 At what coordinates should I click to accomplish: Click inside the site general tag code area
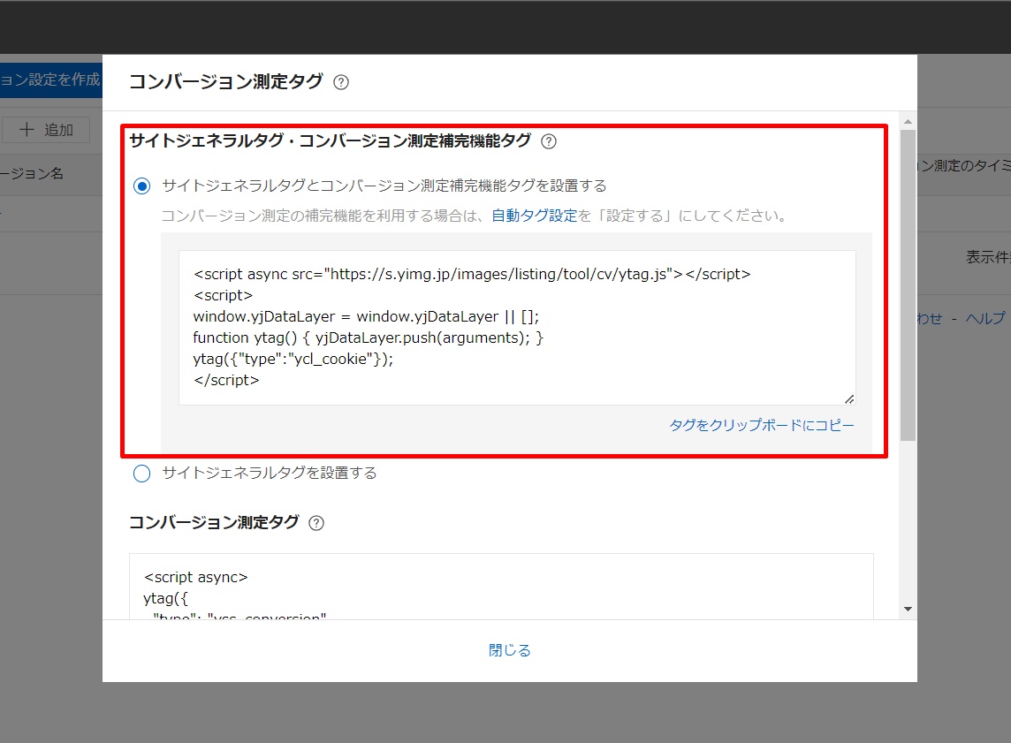(517, 327)
